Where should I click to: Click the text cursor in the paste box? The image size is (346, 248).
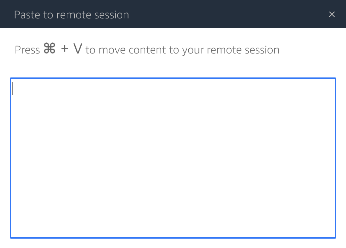(x=13, y=88)
